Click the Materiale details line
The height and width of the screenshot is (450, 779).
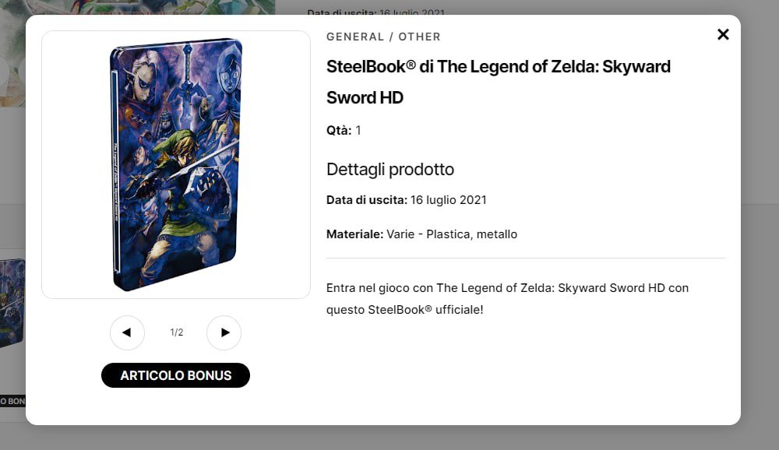(421, 234)
